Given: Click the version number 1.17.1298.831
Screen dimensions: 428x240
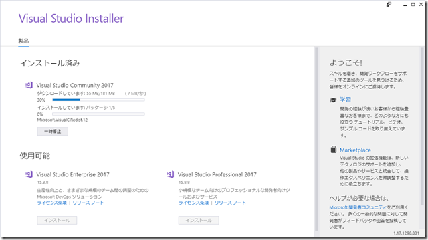Looking at the screenshot, I should (406, 233).
